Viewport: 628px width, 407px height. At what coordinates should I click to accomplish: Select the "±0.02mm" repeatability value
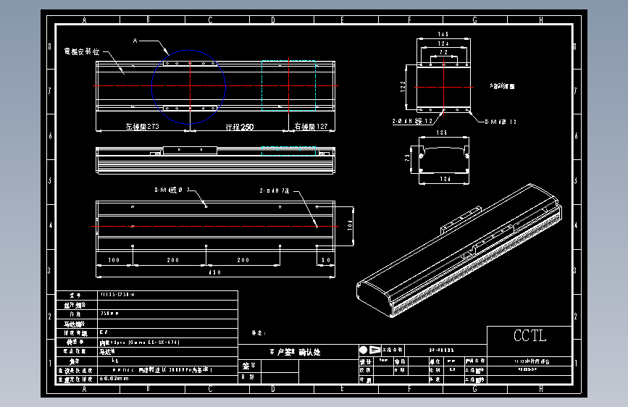pos(114,379)
